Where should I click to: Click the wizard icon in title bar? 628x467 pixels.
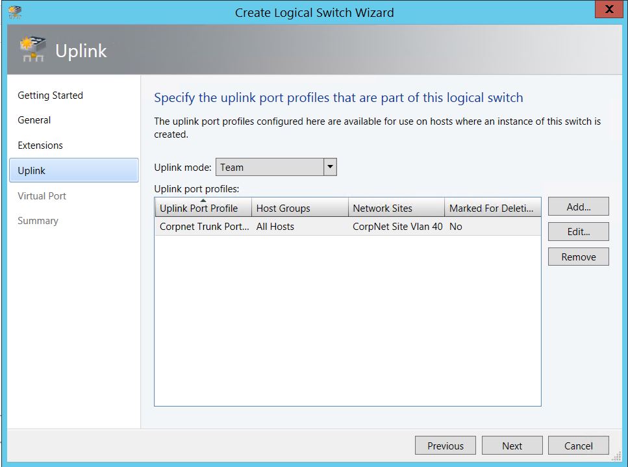(15, 12)
